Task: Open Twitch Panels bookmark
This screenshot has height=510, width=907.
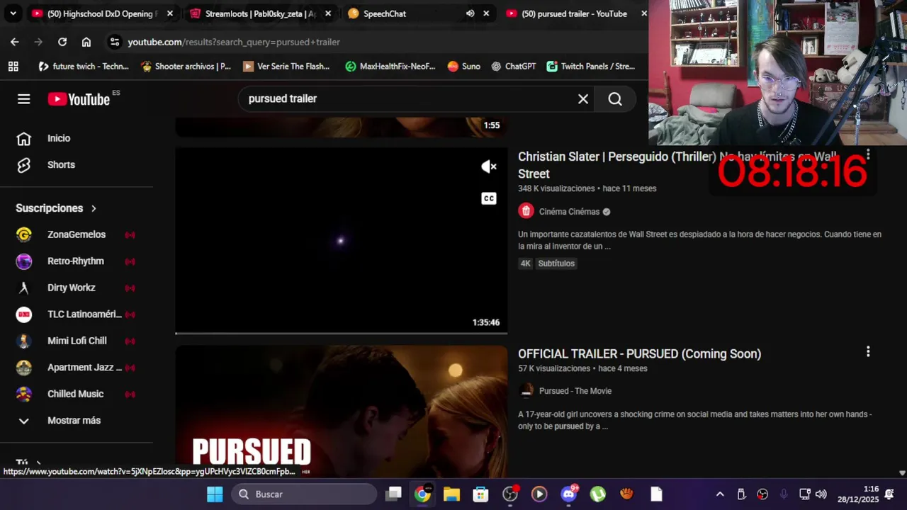Action: [591, 67]
